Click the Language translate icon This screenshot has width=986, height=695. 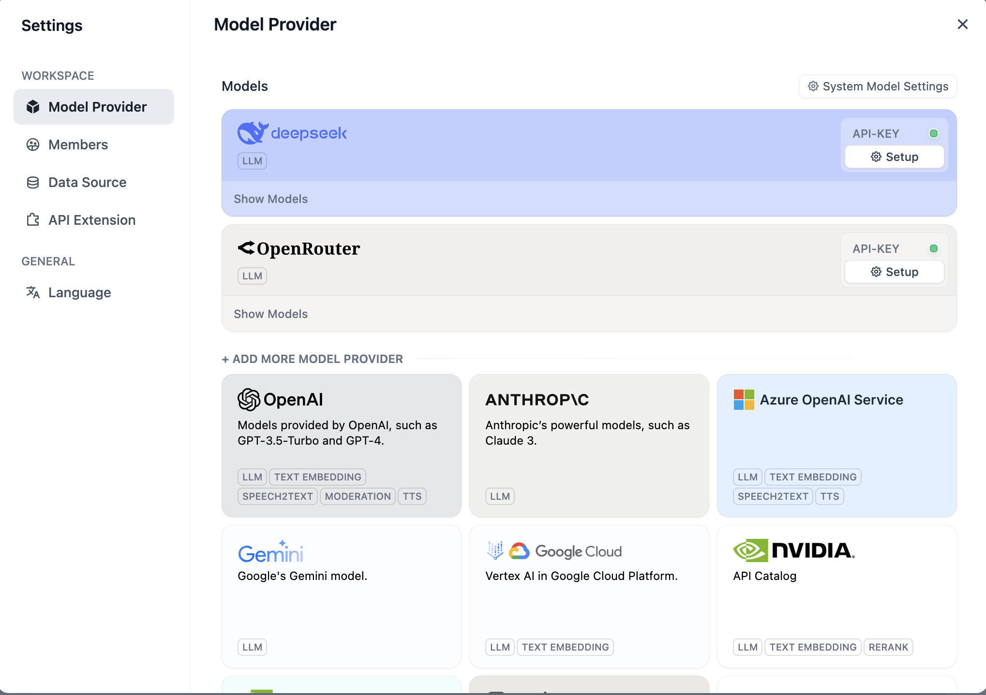(33, 292)
